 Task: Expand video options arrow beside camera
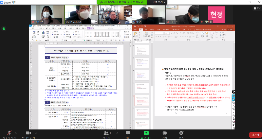click(36, 133)
